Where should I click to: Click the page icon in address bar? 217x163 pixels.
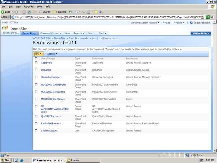click(x=13, y=17)
